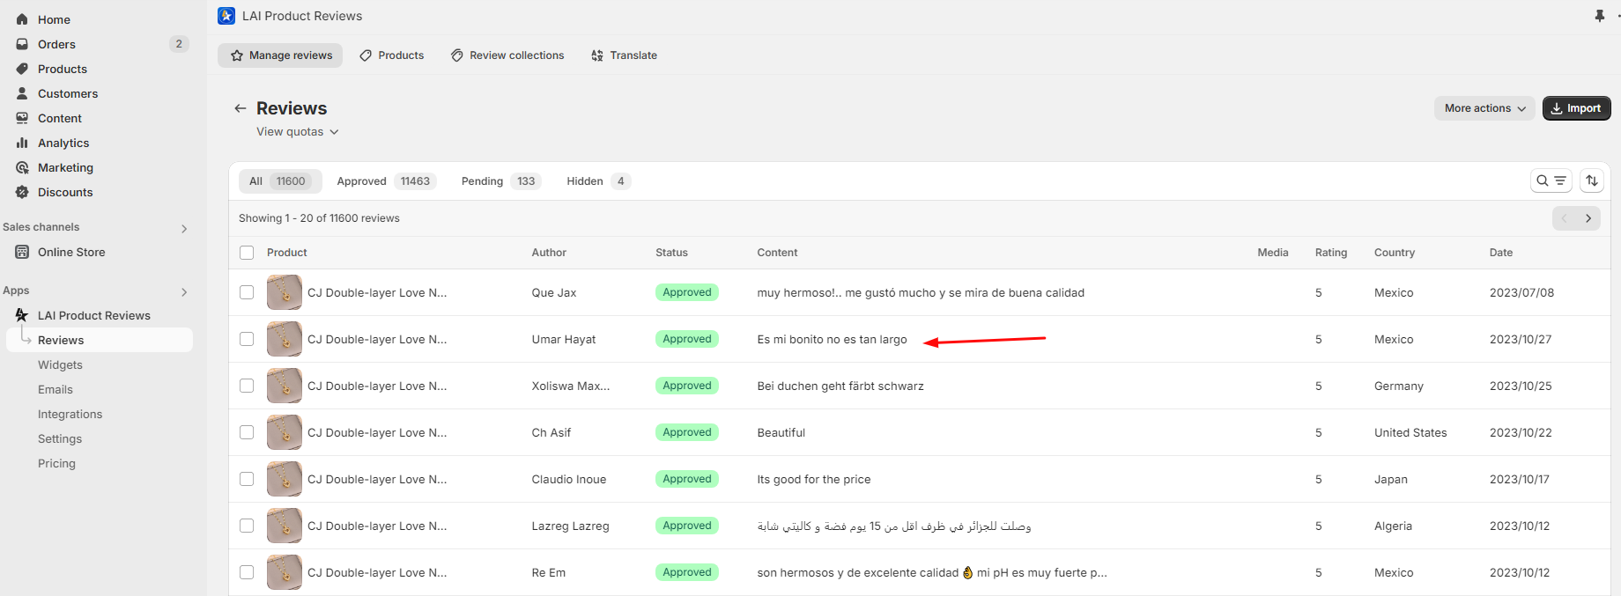This screenshot has height=596, width=1621.
Task: Click the Import button
Action: point(1576,108)
